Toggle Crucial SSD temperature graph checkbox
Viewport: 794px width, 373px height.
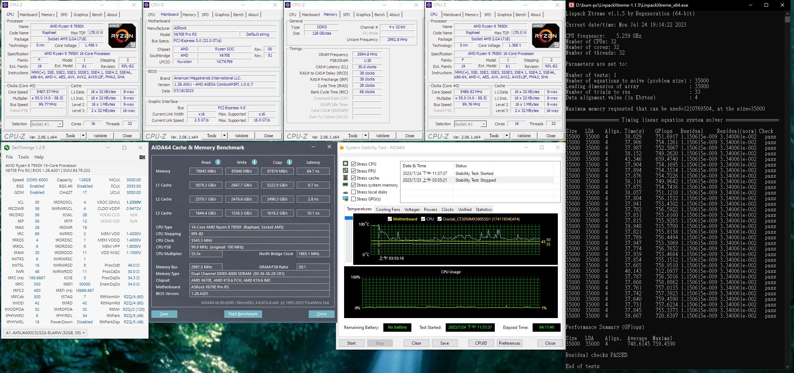pos(440,219)
